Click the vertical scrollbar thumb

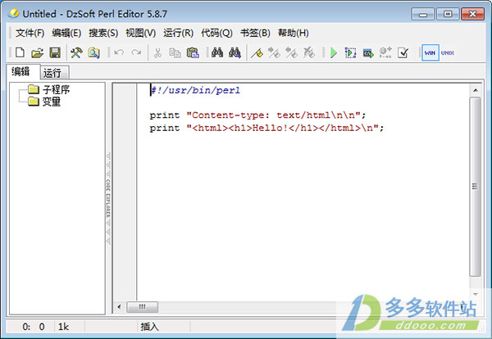coord(475,187)
